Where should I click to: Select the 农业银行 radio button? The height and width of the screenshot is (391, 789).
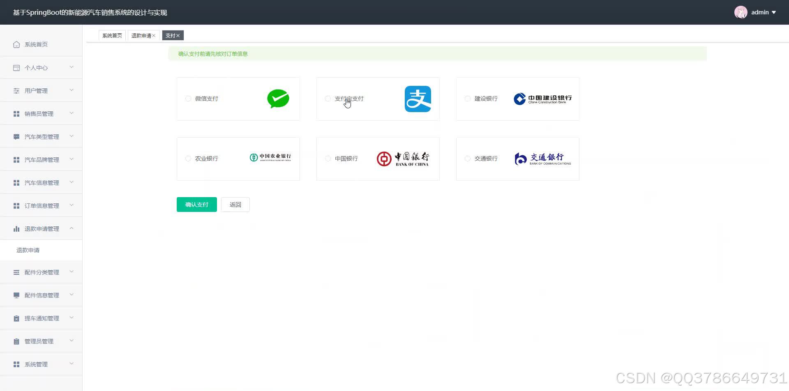coord(188,159)
